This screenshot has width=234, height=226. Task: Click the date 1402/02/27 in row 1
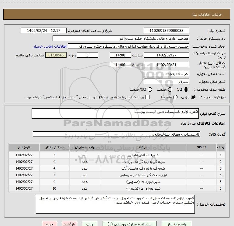24,155
